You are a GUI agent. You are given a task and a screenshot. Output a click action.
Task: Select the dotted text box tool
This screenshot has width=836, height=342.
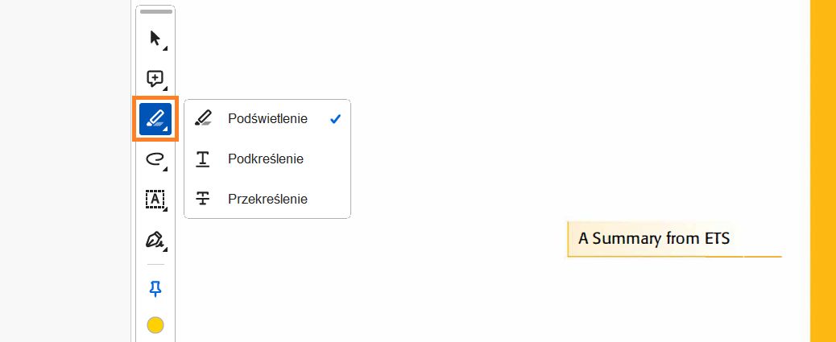[155, 200]
